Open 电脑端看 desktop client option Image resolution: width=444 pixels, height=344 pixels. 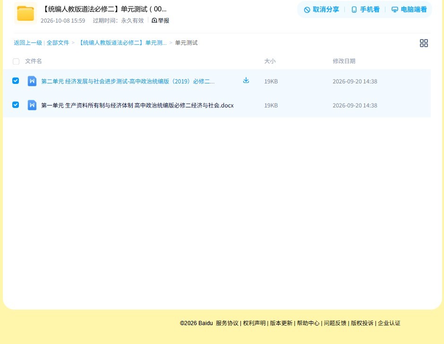pos(409,9)
